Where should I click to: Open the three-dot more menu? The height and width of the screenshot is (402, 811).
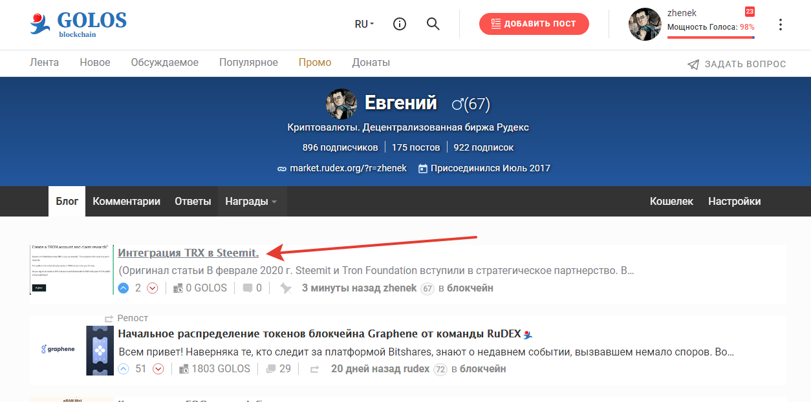[781, 25]
